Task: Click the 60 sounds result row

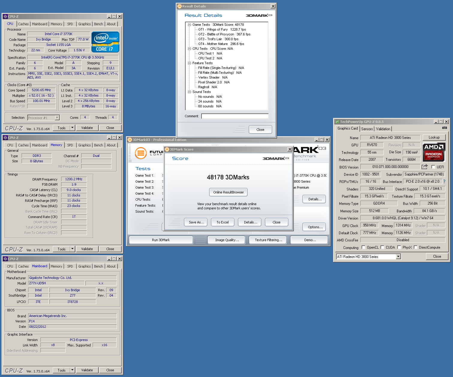Action: tap(210, 106)
